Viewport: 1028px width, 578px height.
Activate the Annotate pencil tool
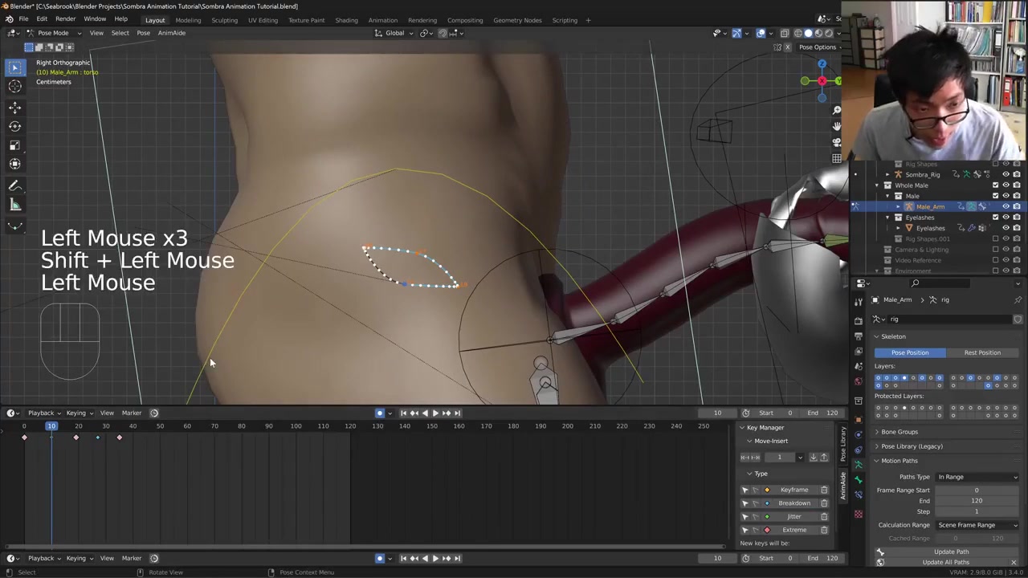tap(14, 185)
